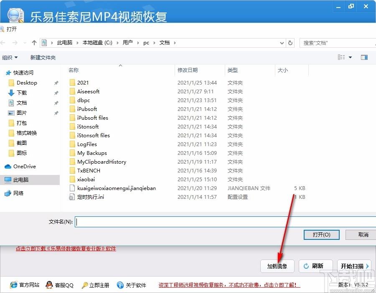Image resolution: width=376 pixels, height=293 pixels.
Task: Click the up-arrow parent folder button
Action: [x=34, y=43]
